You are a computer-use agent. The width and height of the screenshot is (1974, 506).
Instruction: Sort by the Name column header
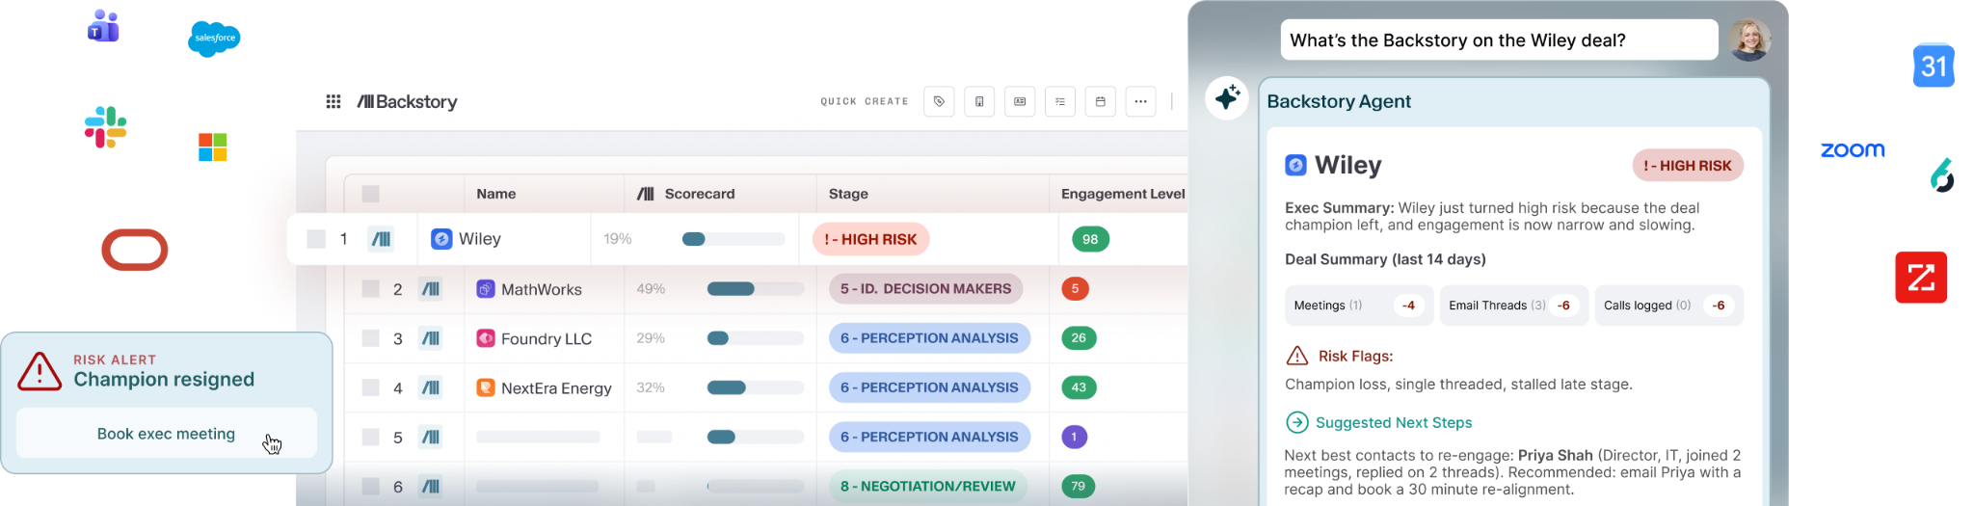click(496, 194)
